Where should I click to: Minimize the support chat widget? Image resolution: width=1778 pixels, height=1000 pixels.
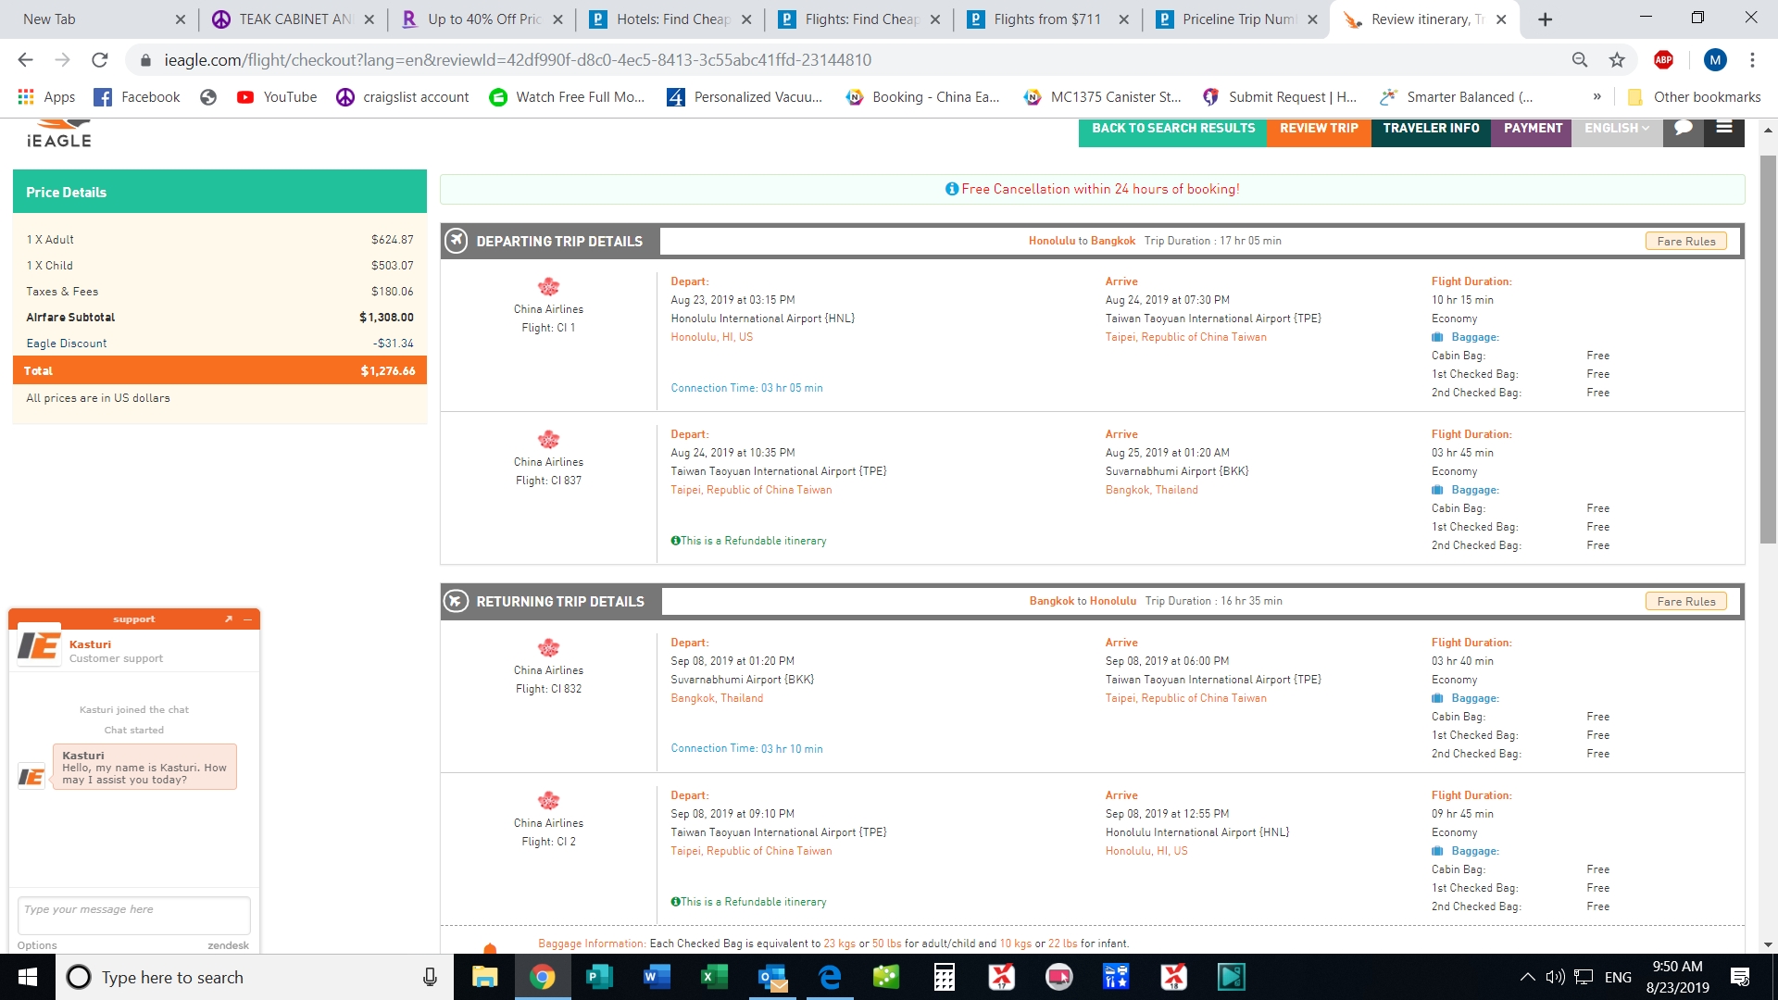click(x=248, y=619)
